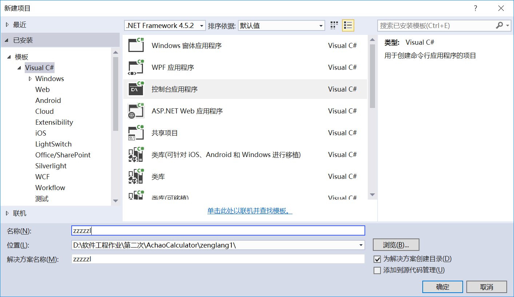Image resolution: width=514 pixels, height=297 pixels.
Task: Click the icon of the plain 类库 template
Action: tap(136, 176)
